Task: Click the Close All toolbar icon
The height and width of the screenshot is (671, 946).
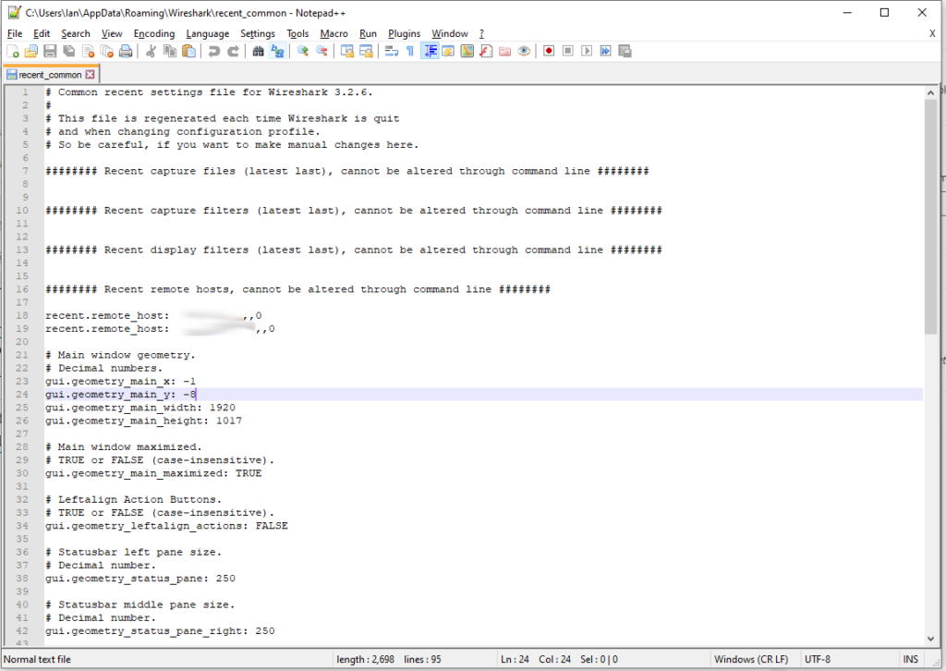Action: [x=107, y=51]
